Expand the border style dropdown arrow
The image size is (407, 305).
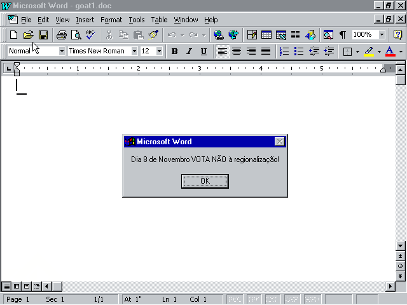coord(357,51)
